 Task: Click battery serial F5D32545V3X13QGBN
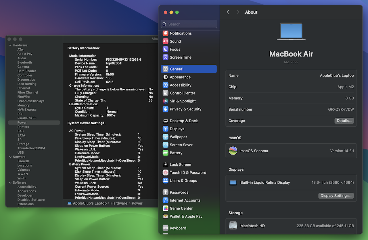coord(123,60)
